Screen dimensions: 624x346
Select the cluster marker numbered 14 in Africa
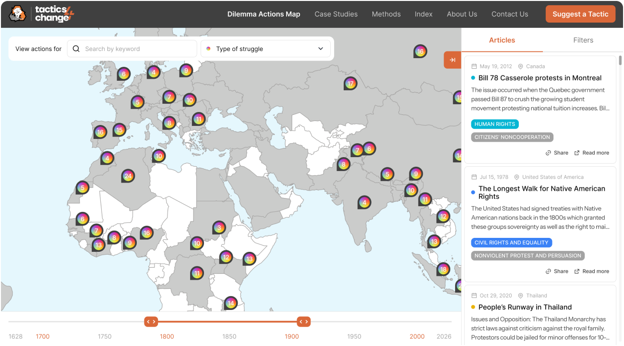coord(231,303)
